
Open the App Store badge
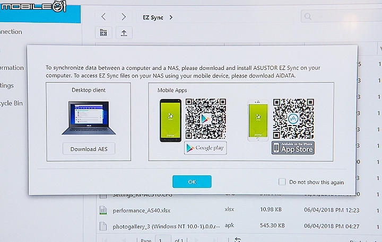pyautogui.click(x=293, y=148)
